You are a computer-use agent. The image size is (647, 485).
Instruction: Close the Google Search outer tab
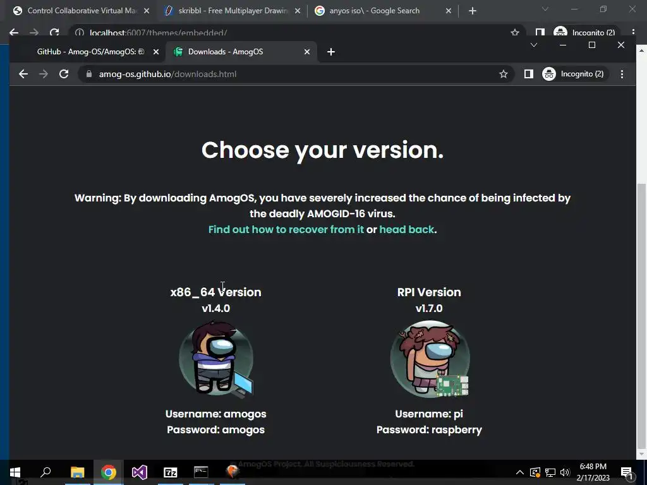[x=449, y=11]
